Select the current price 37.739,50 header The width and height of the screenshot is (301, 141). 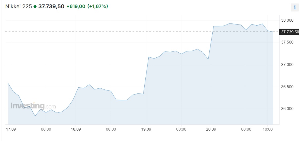[51, 6]
